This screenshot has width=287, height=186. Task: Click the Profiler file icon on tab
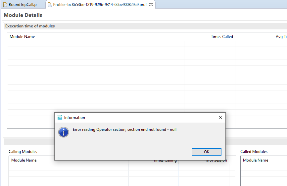coord(50,5)
